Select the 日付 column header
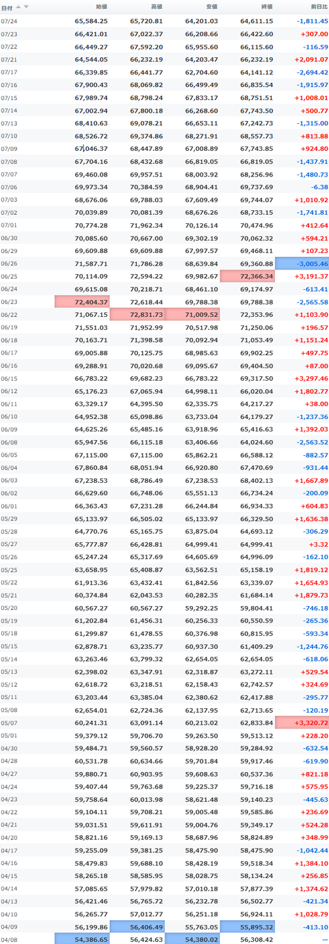Viewport: 329px width, 944px height. point(7,7)
